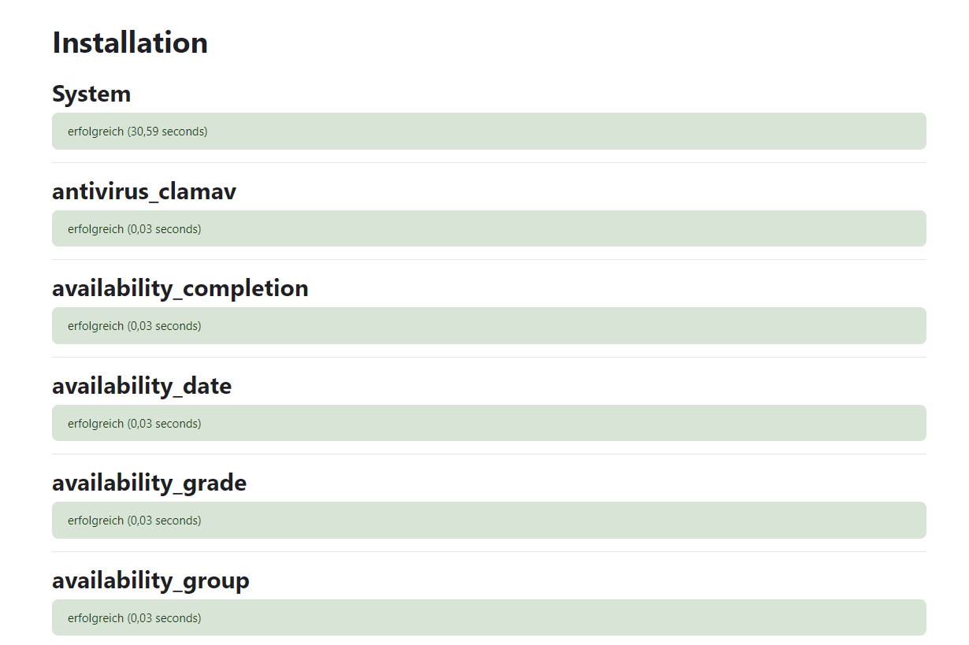Click the Installation page title

point(129,42)
